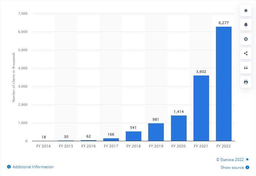Click the 3,000 y-axis tick label
This screenshot has width=256, height=176.
(x=23, y=87)
